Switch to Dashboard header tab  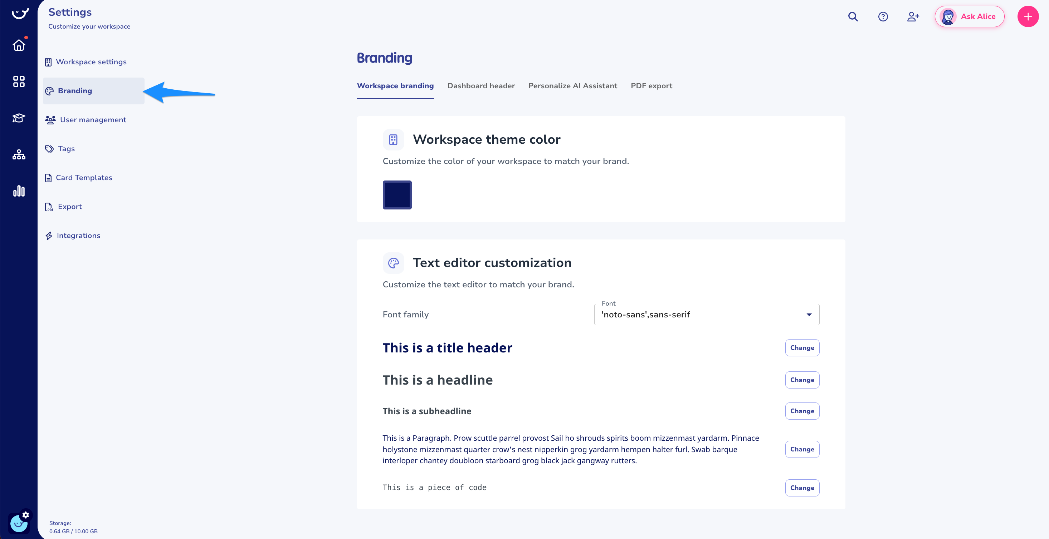point(481,86)
